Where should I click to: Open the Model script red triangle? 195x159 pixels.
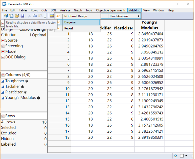[x=3, y=52]
